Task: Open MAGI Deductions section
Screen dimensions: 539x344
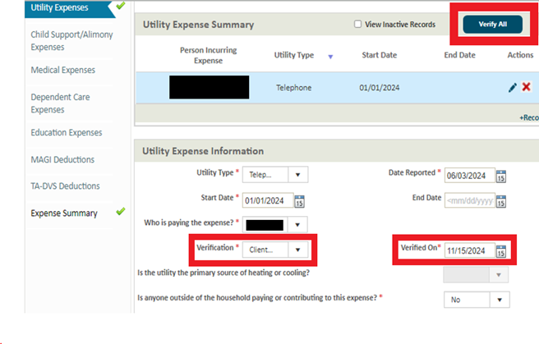Action: tap(62, 159)
